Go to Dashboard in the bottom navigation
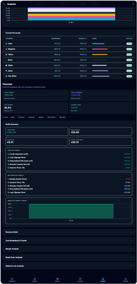 pos(12,280)
